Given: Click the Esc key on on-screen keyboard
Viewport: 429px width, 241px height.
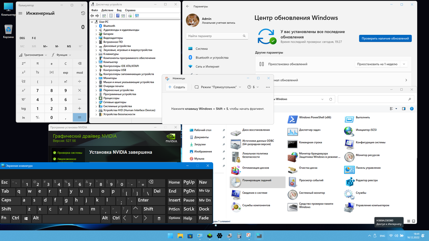Looking at the screenshot, I should [5, 183].
